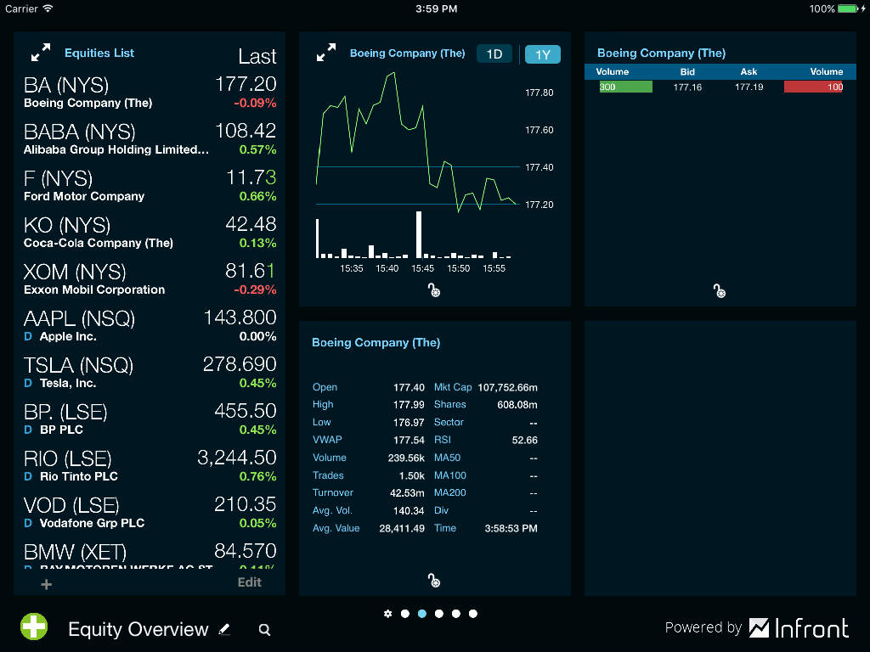The width and height of the screenshot is (870, 652).
Task: Tap Boeing price line chart
Action: [416, 142]
